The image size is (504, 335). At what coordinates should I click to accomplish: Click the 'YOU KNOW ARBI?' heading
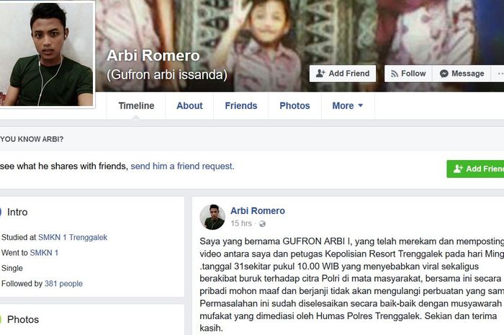(32, 139)
